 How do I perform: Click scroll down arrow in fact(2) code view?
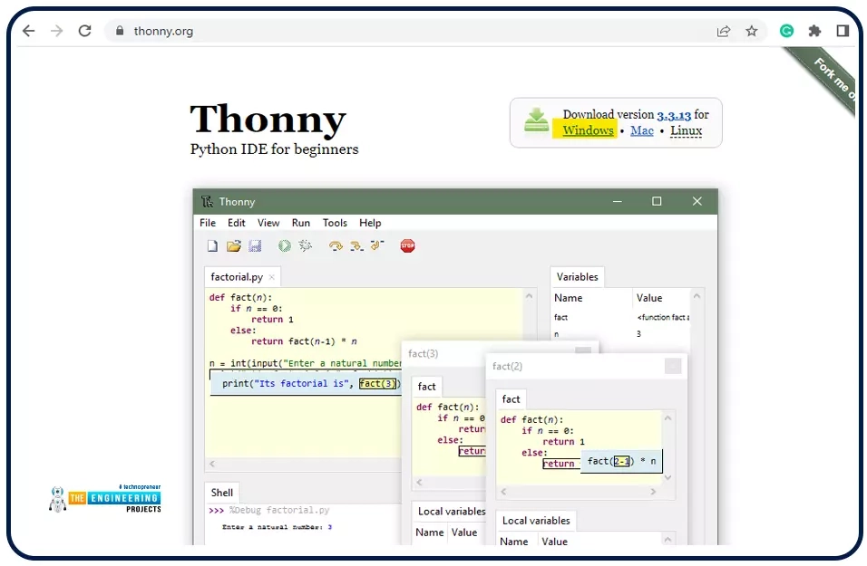point(668,477)
